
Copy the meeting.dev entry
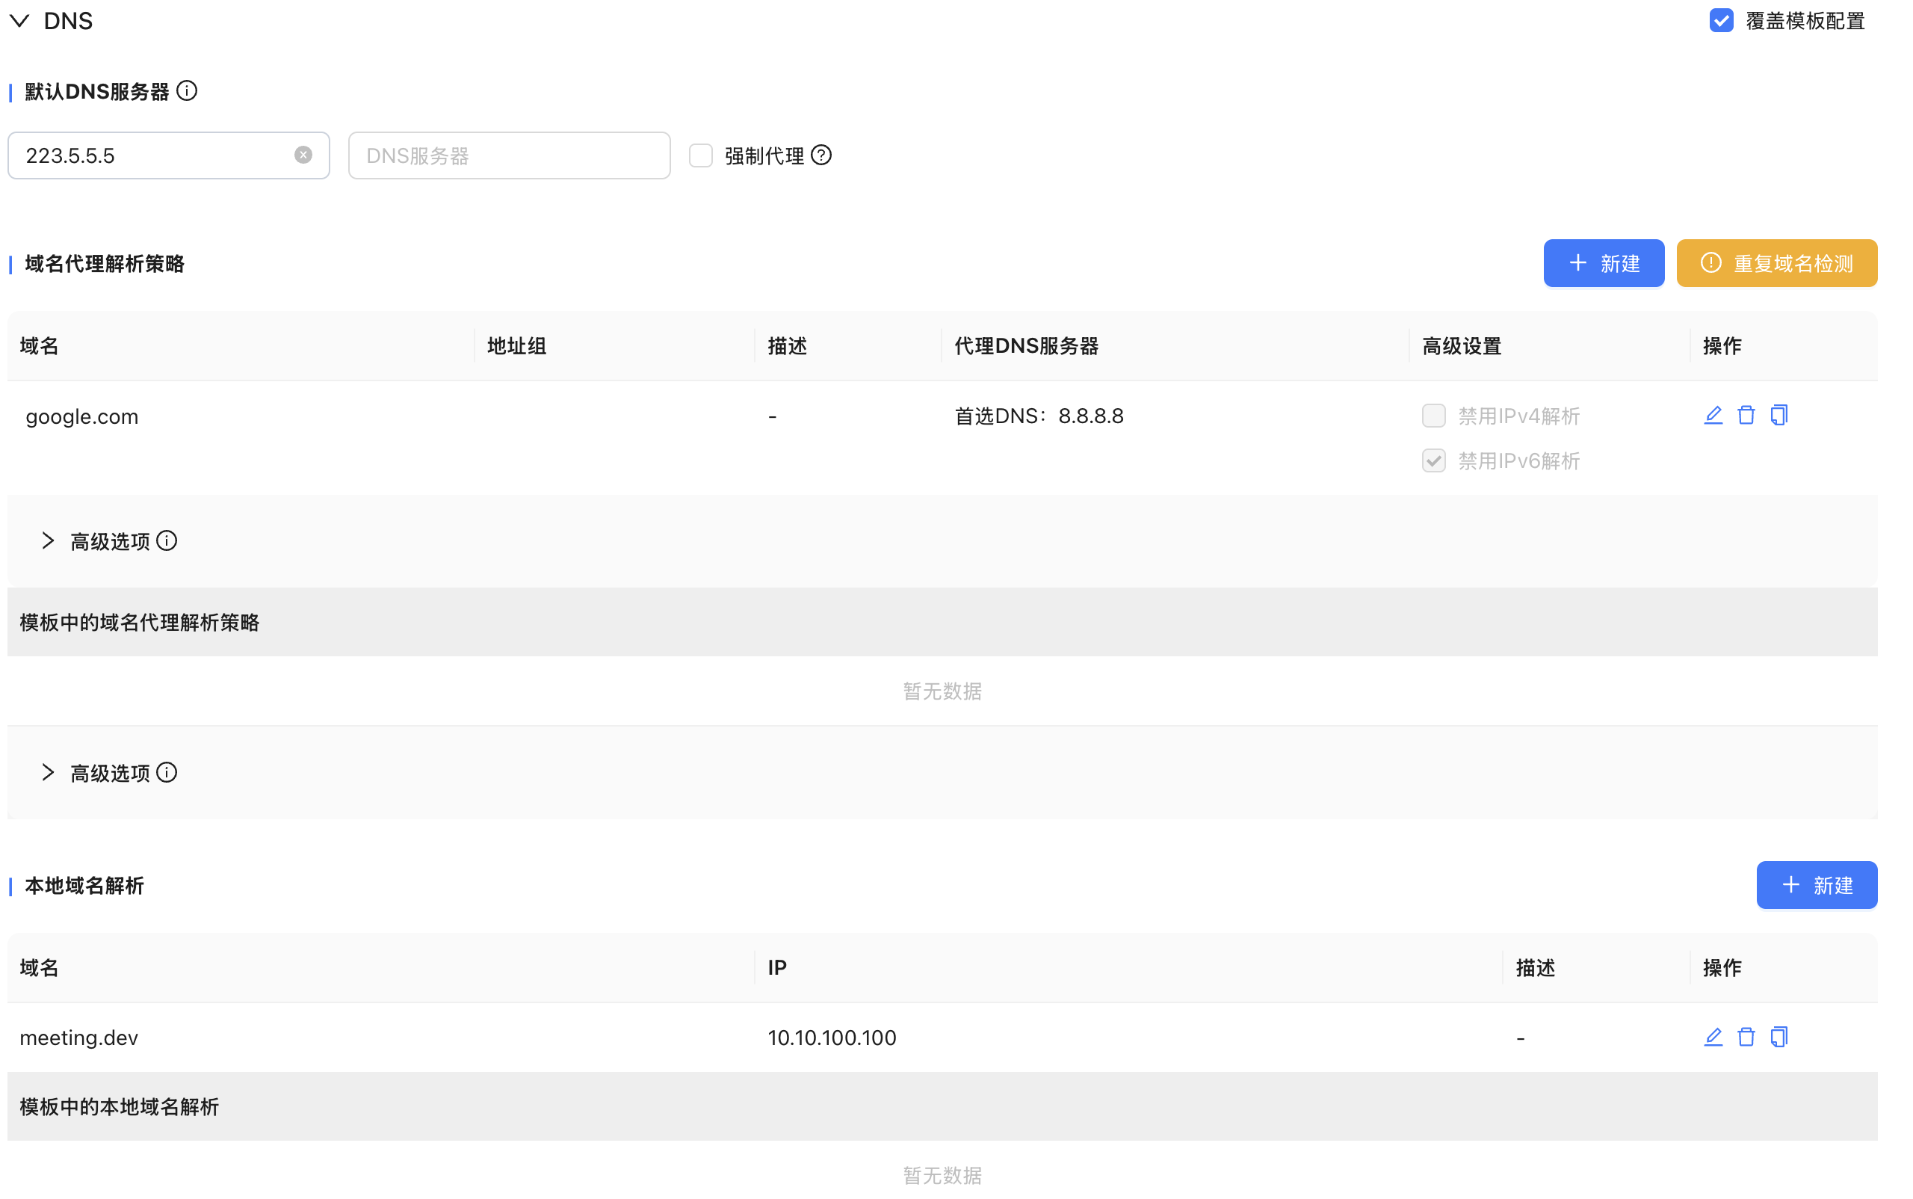1779,1037
